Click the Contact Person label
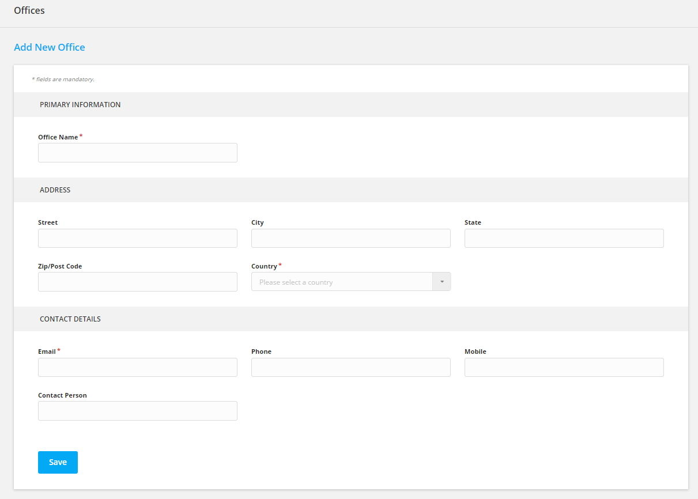Screen dimensions: 698x499 click(62, 395)
